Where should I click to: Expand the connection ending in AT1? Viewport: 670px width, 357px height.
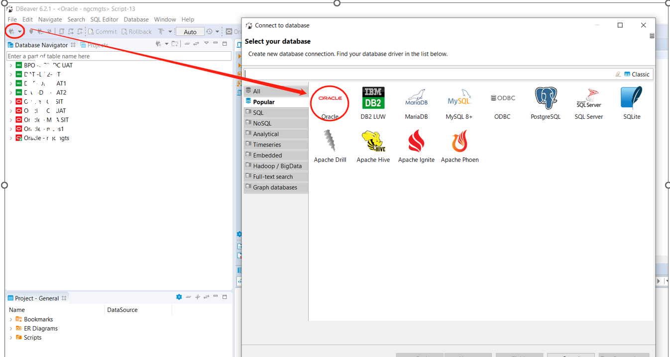tap(11, 83)
